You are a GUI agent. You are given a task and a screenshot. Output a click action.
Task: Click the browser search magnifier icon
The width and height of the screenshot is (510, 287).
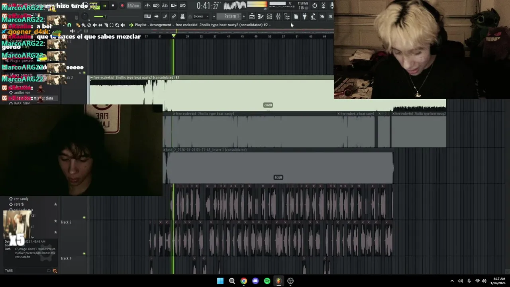[x=55, y=271]
